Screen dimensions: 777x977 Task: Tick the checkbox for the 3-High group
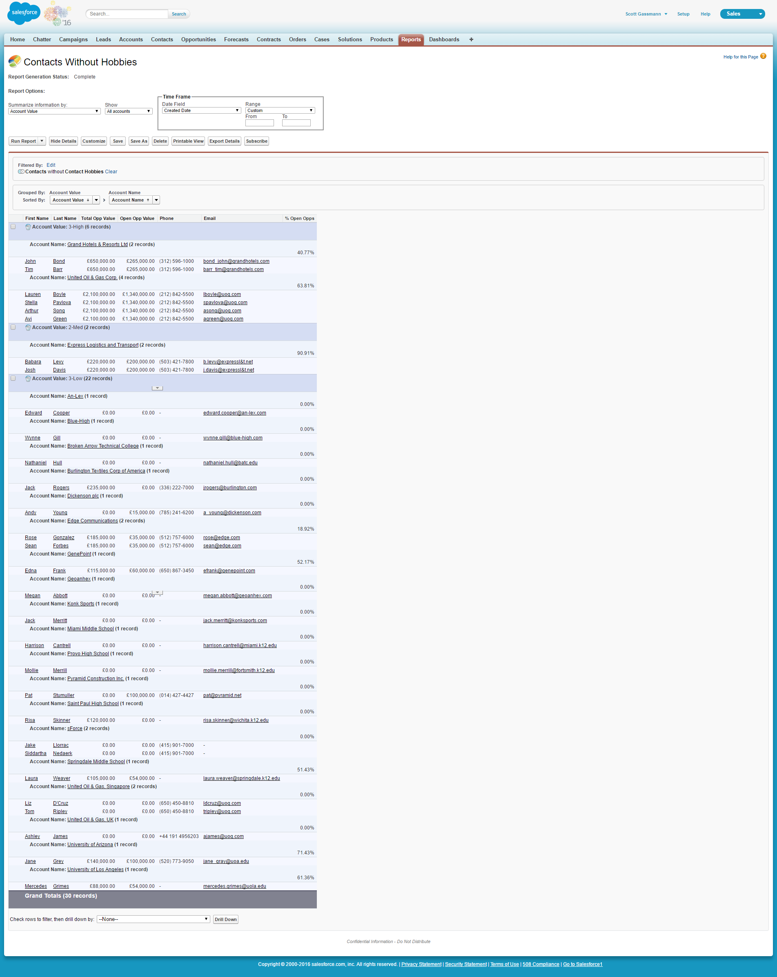(x=13, y=227)
